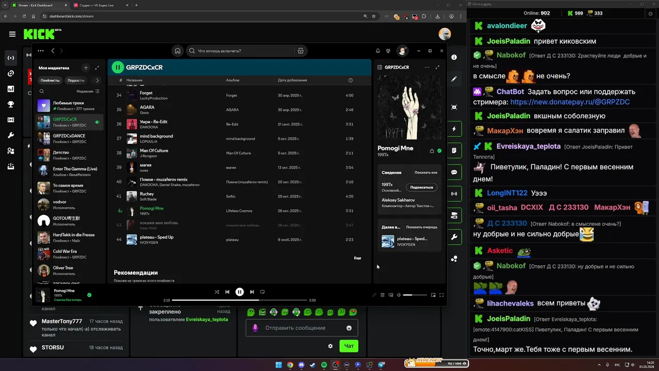Toggle repeat mode in player
The width and height of the screenshot is (659, 371).
[262, 292]
